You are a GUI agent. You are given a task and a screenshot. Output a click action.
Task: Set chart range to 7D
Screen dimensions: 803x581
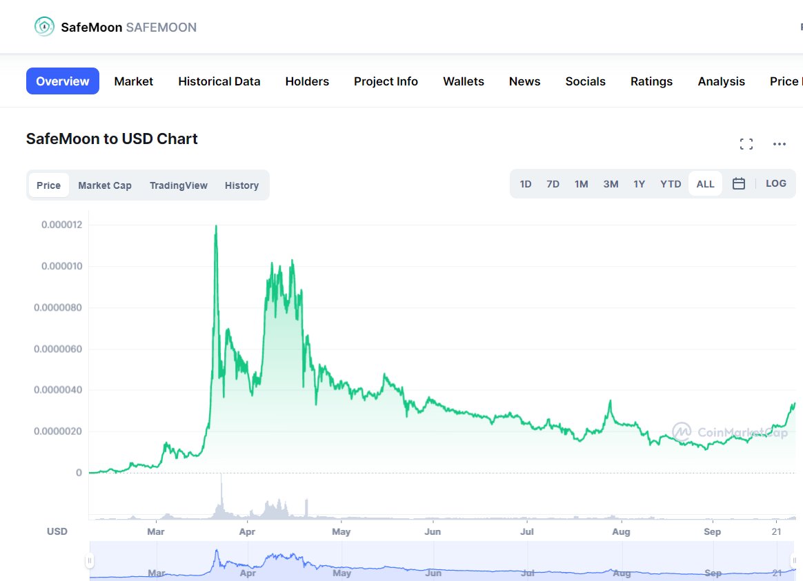tap(553, 184)
